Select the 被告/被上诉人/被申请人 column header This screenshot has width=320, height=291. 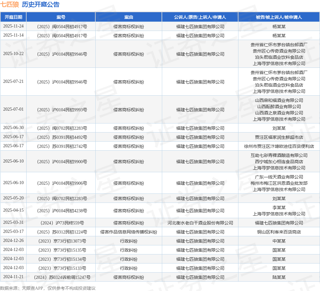click(279, 17)
